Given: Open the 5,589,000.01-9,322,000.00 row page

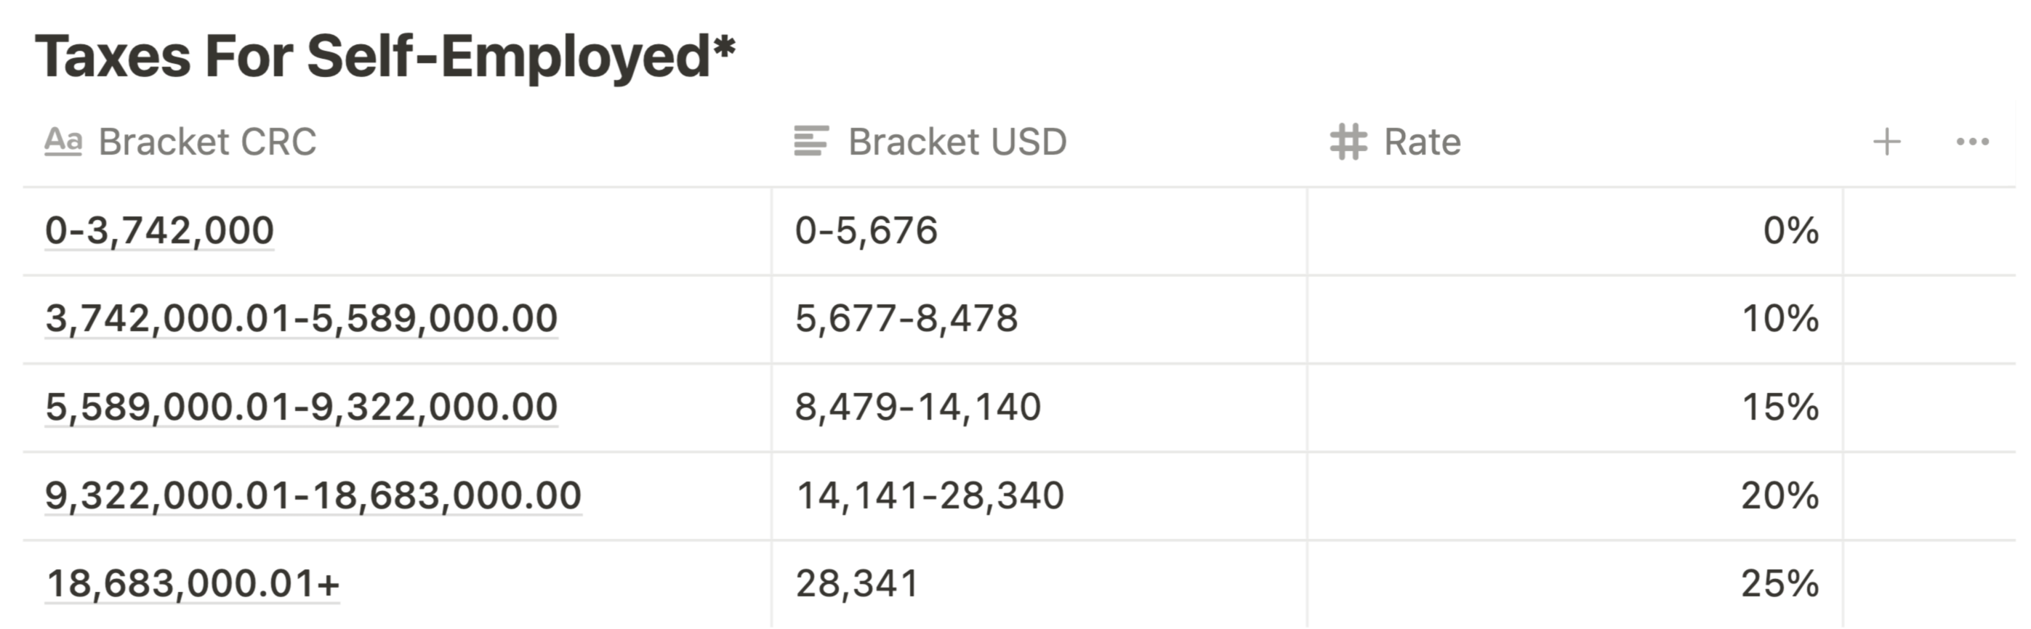Looking at the screenshot, I should 301,407.
